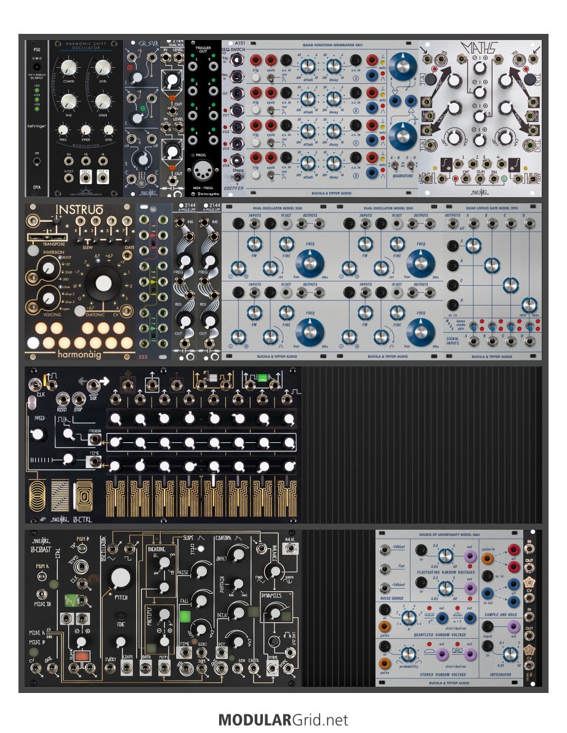Select the GATE jack on harmonàig
Image resolution: width=567 pixels, height=733 pixels.
point(127,255)
